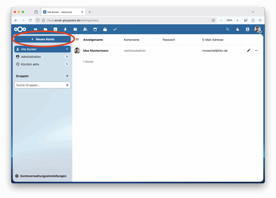Reset zoom via the 100% label
This screenshot has width=276, height=198.
click(x=229, y=20)
